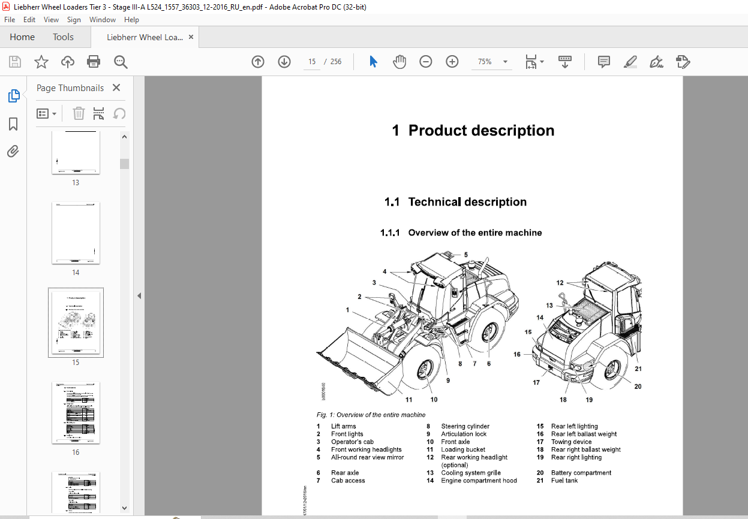Show Page Thumbnails panel icon
Viewport: 748px width, 519px height.
(x=13, y=96)
